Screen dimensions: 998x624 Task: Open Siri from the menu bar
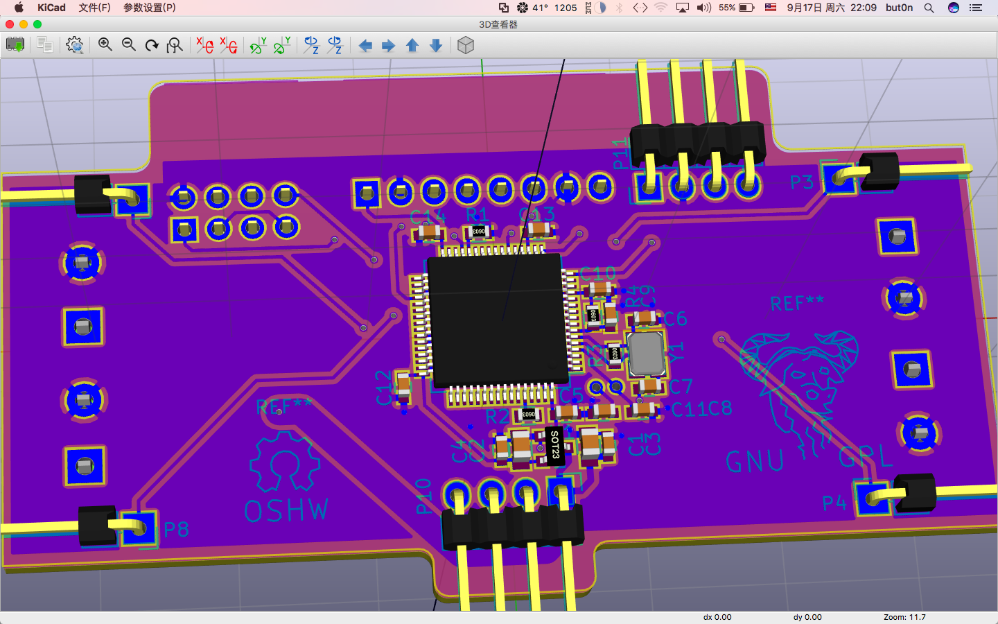[x=954, y=8]
